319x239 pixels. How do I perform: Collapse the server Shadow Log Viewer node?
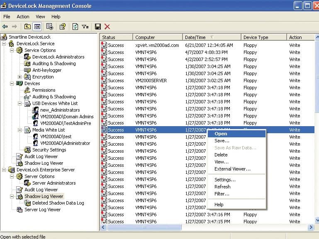(x=12, y=196)
